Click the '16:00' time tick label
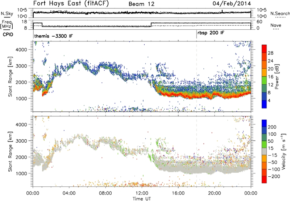Viewport: 290px width, 201px height. [x=178, y=193]
